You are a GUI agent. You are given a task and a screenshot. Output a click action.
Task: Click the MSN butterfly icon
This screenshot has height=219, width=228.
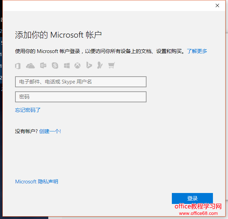pyautogui.click(x=100, y=65)
